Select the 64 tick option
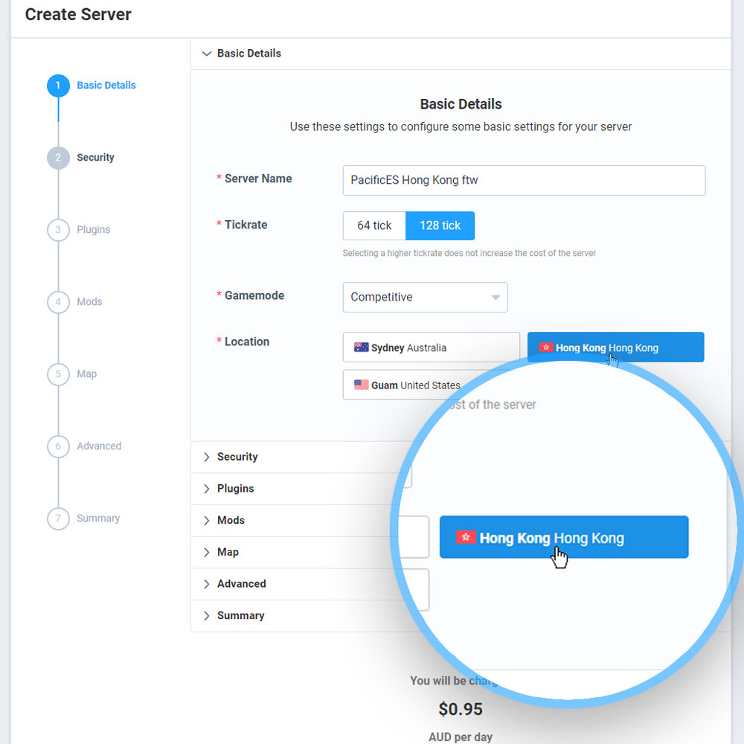 374,226
